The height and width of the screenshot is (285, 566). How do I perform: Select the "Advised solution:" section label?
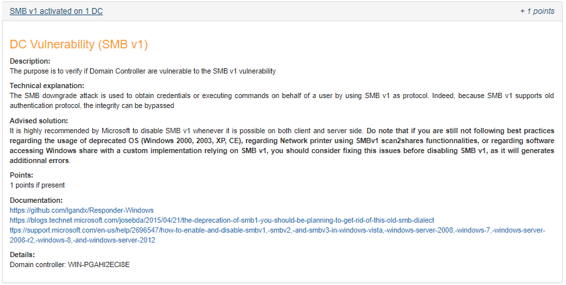tap(38, 121)
